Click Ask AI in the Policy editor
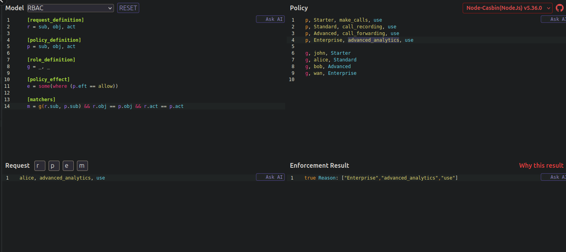This screenshot has height=252, width=566. click(x=553, y=19)
